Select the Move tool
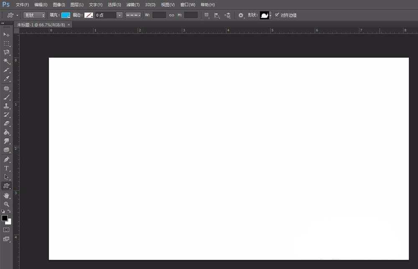The image size is (418, 269). point(6,34)
